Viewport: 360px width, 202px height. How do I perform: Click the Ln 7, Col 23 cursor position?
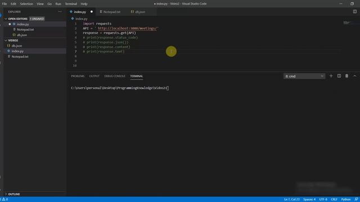click(x=291, y=199)
